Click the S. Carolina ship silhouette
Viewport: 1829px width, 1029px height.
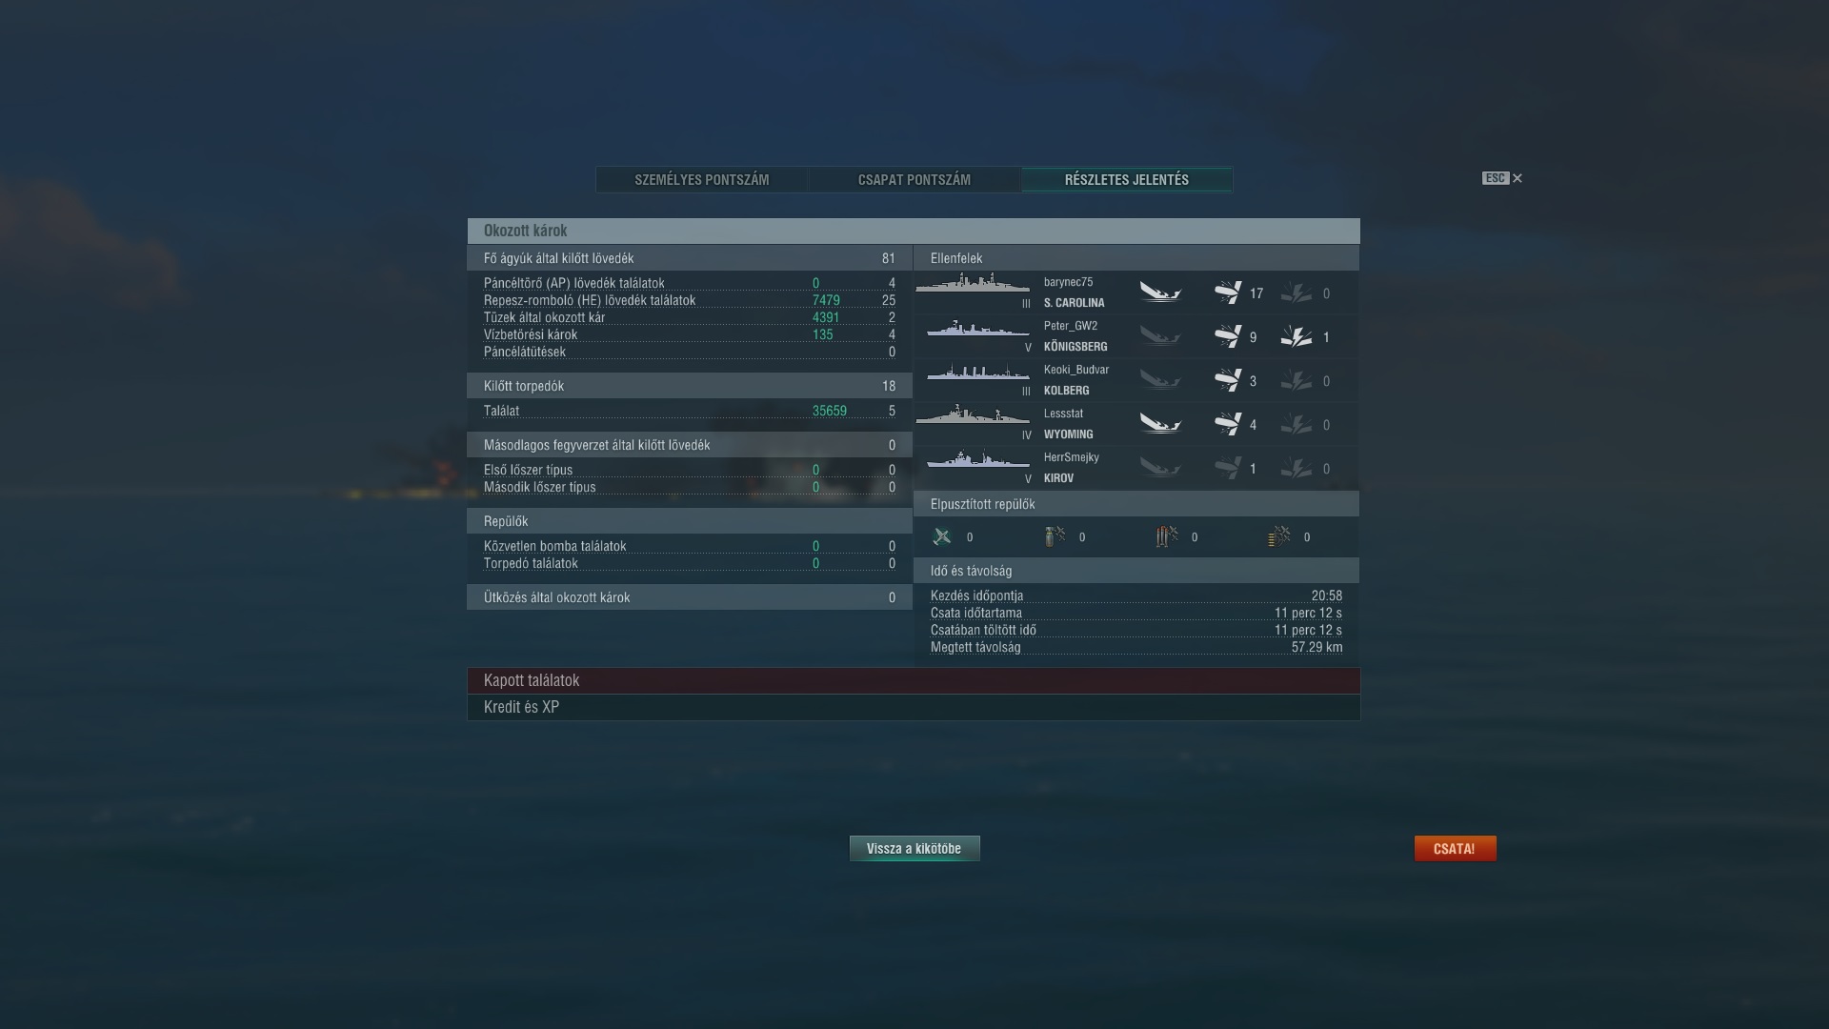click(973, 284)
